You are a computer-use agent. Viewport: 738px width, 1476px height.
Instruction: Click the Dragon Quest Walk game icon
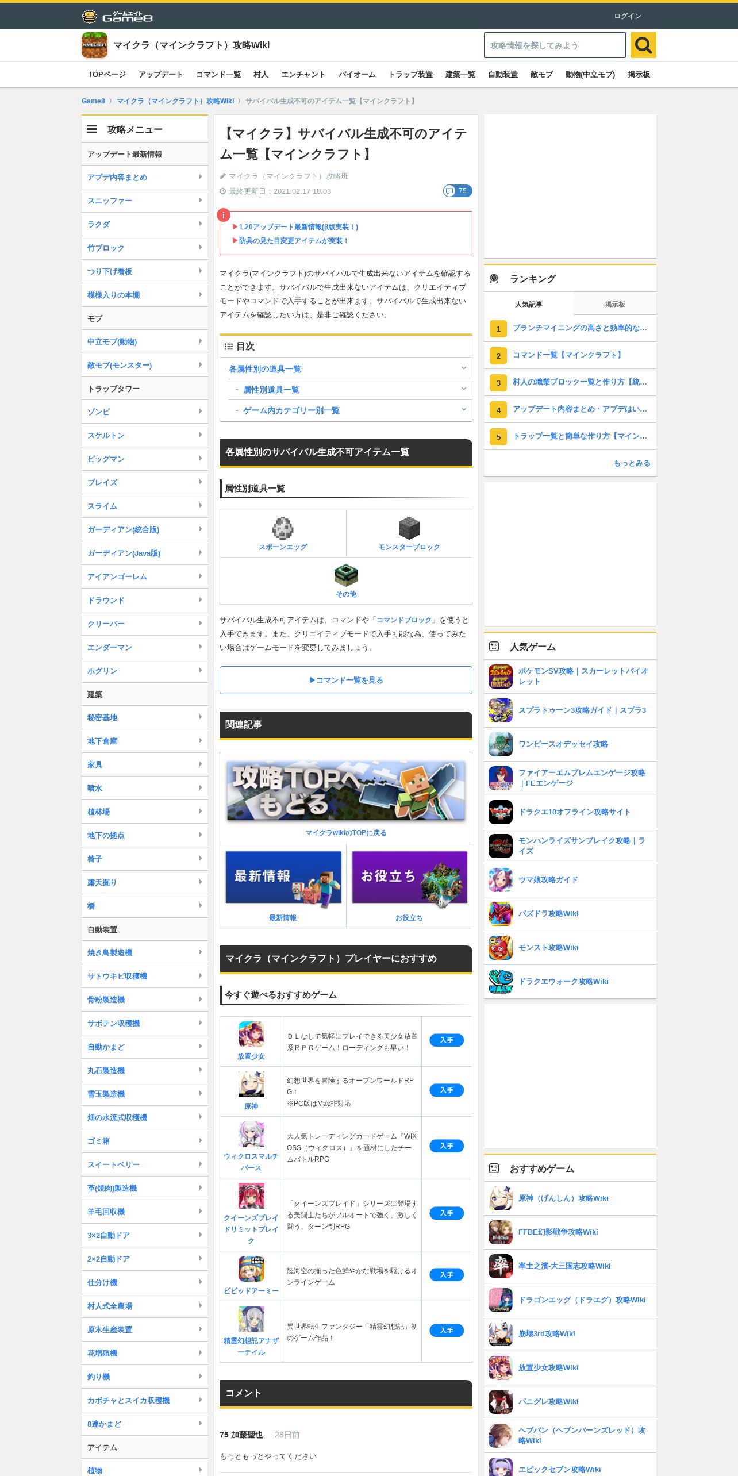point(501,982)
